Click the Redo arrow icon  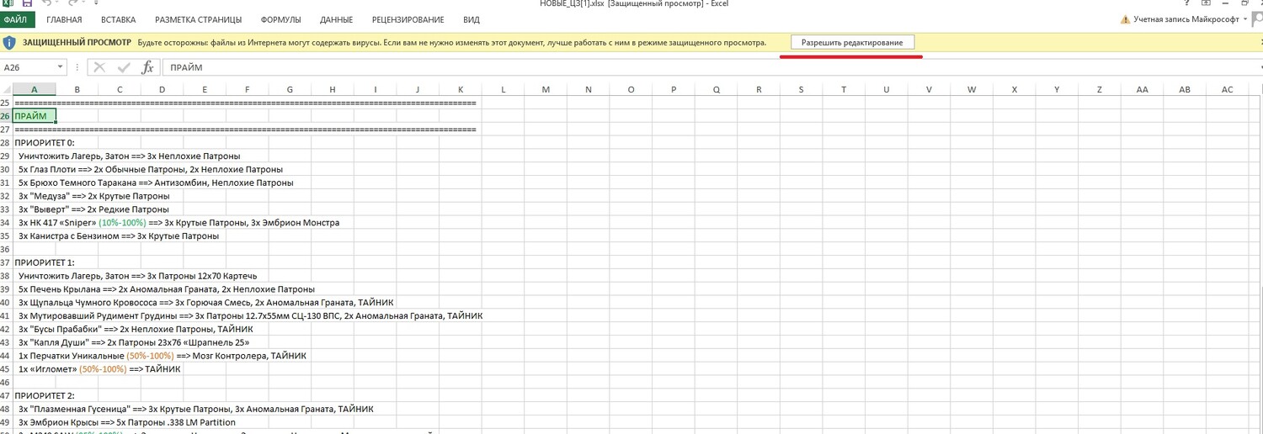(71, 3)
